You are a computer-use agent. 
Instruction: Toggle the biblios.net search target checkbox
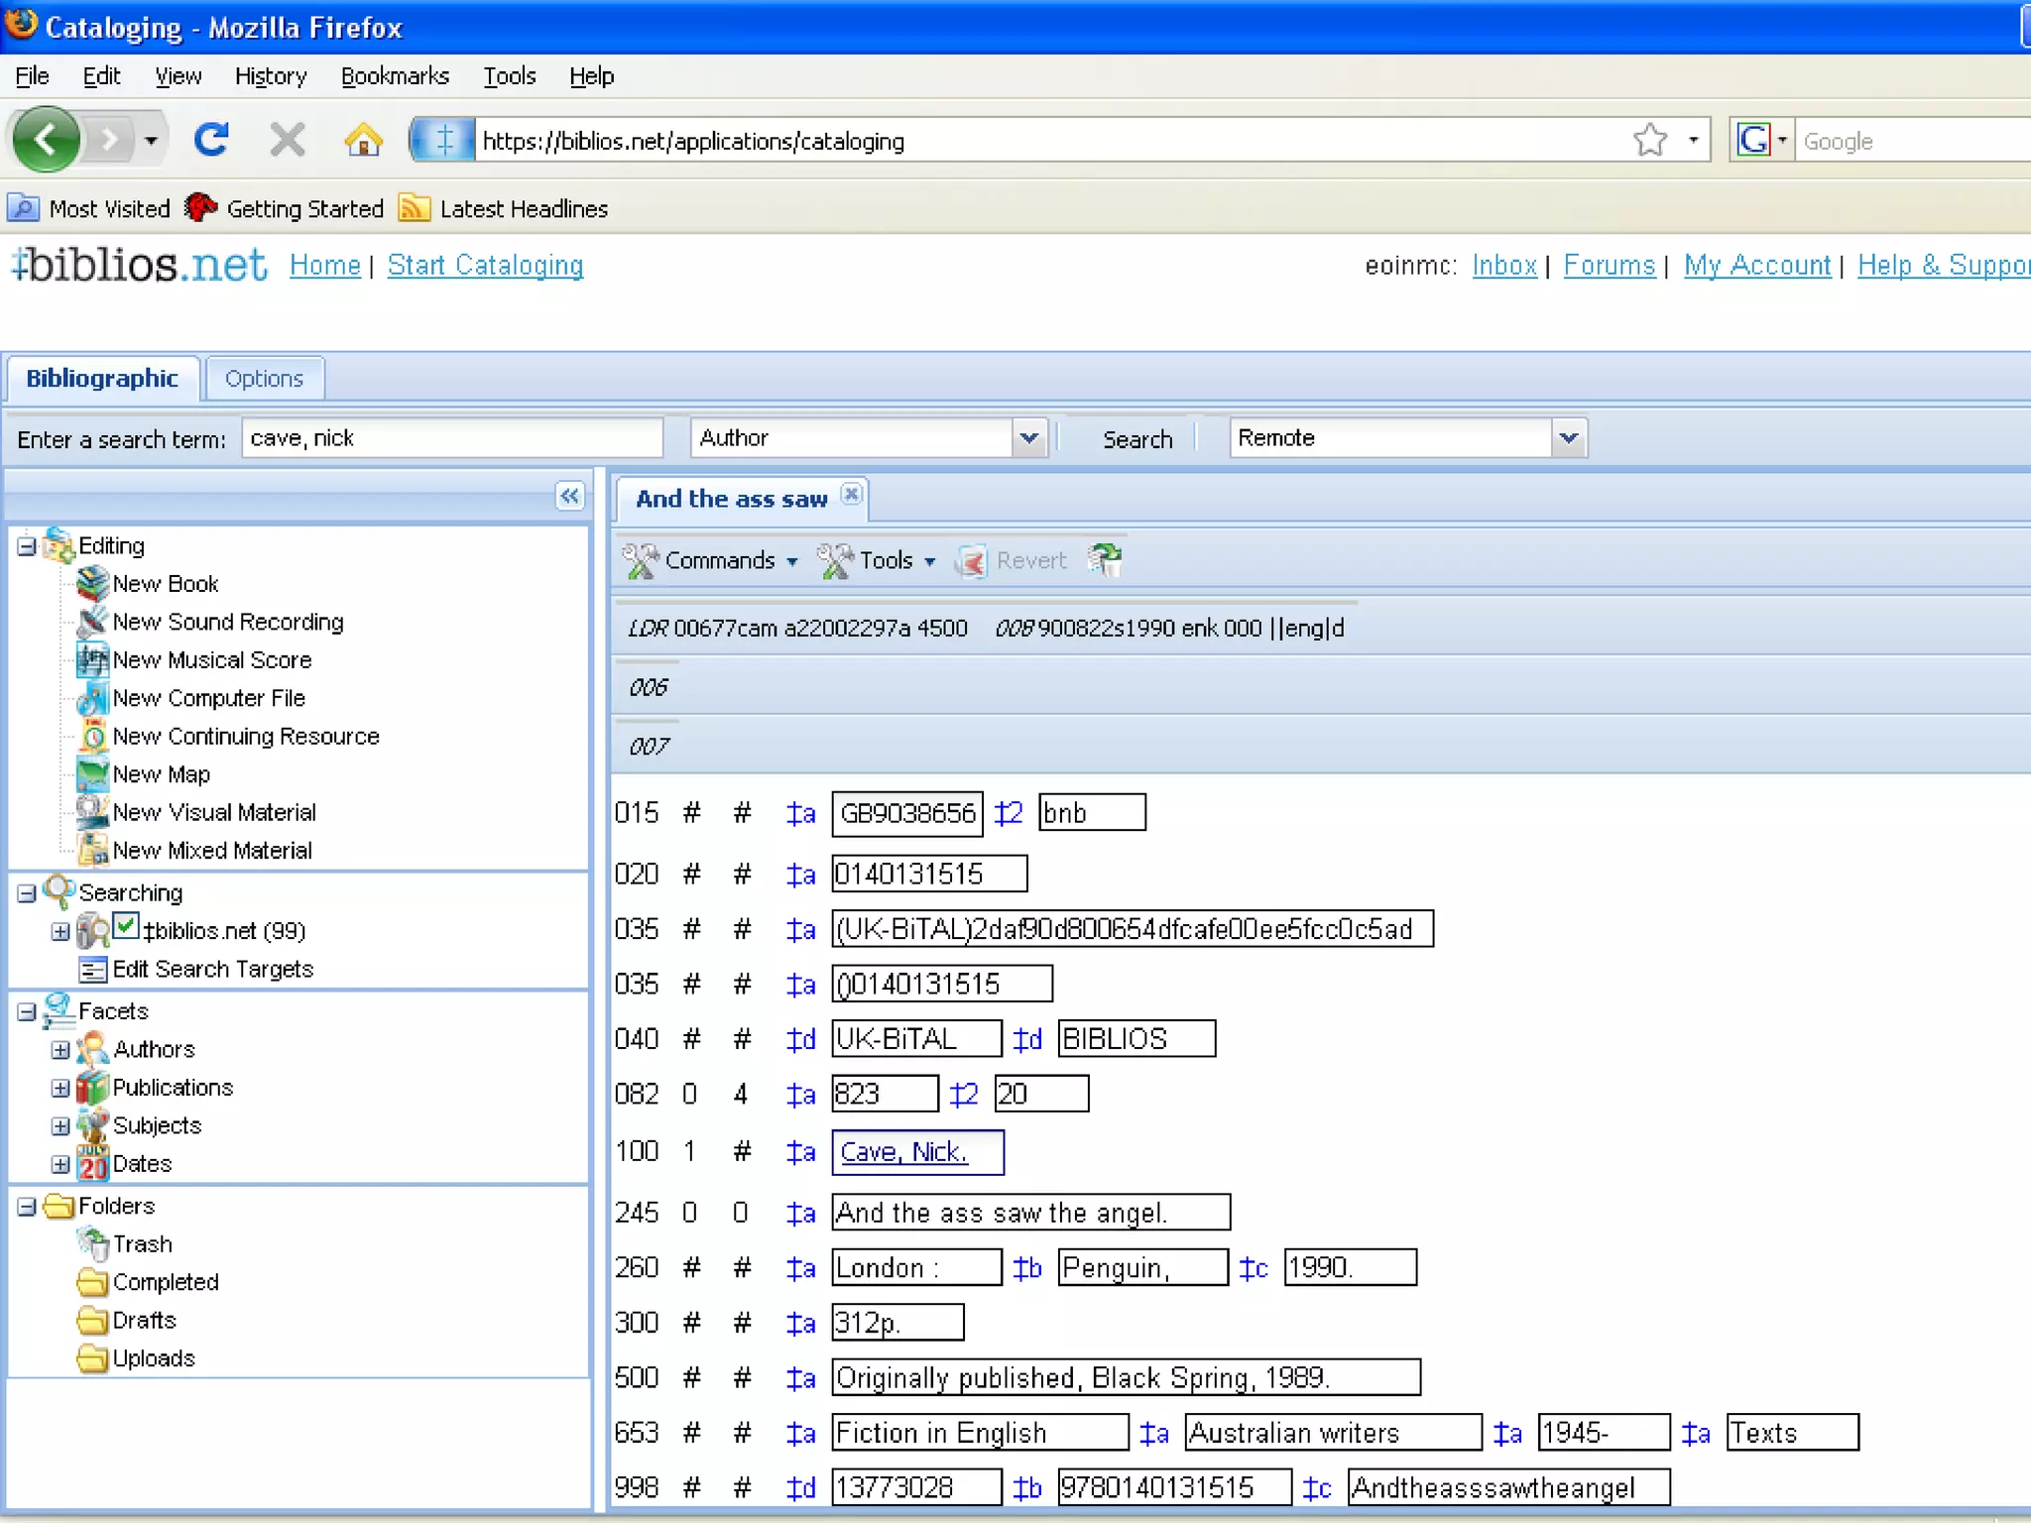click(x=125, y=927)
